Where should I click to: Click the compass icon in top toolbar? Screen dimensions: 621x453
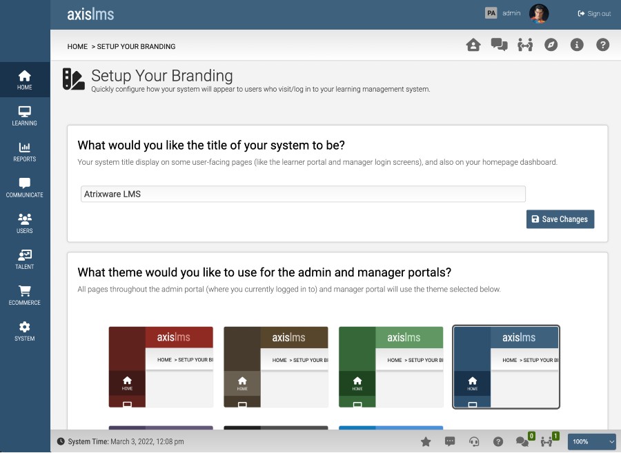click(x=551, y=45)
